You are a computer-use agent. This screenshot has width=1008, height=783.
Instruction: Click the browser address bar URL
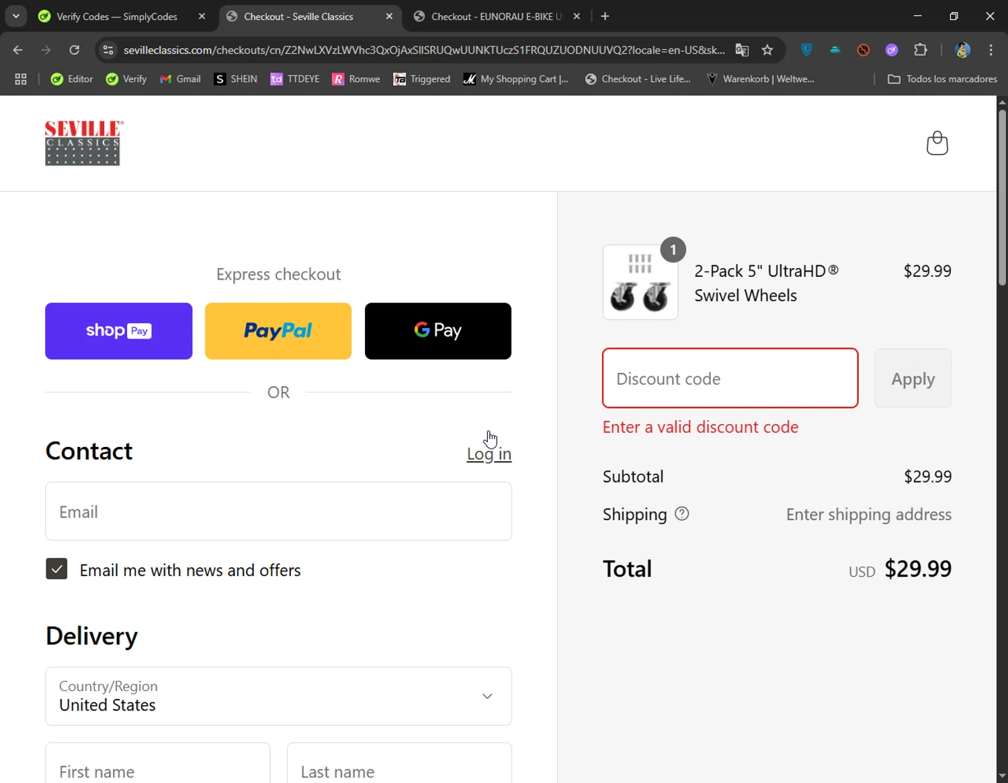tap(424, 50)
